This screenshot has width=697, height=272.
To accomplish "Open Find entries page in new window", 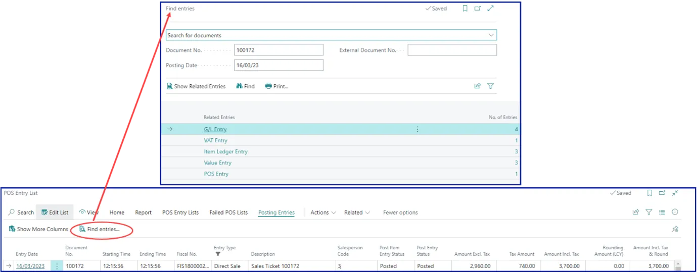I will click(478, 9).
